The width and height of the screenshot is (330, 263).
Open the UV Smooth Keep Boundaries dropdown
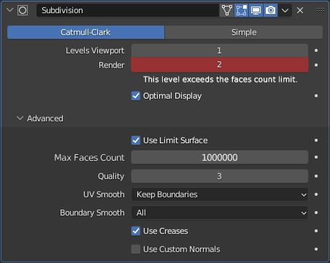click(x=220, y=194)
